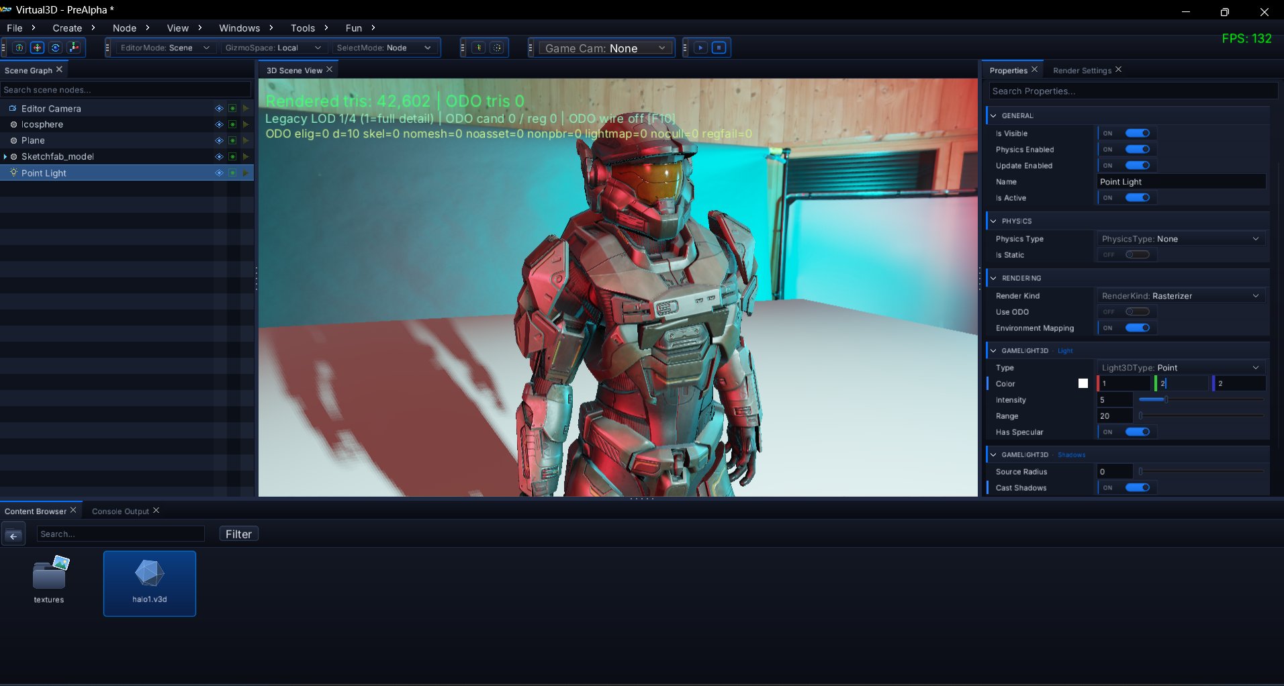Click the Name field containing Point Light
This screenshot has height=686, width=1284.
point(1181,181)
